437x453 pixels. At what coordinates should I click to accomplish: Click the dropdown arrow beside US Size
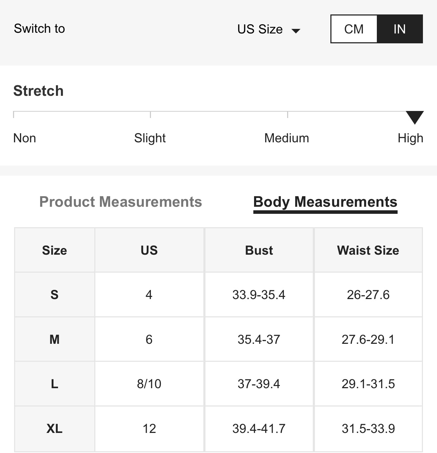(x=296, y=31)
